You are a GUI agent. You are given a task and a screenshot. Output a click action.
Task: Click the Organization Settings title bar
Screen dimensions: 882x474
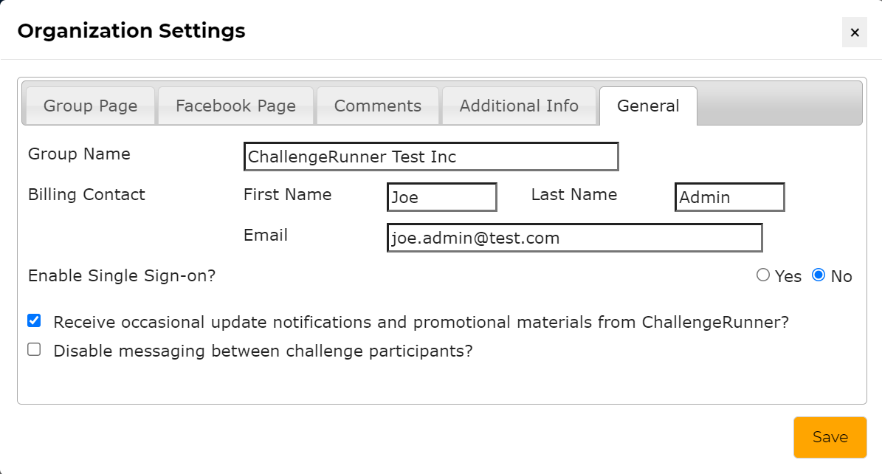point(131,30)
